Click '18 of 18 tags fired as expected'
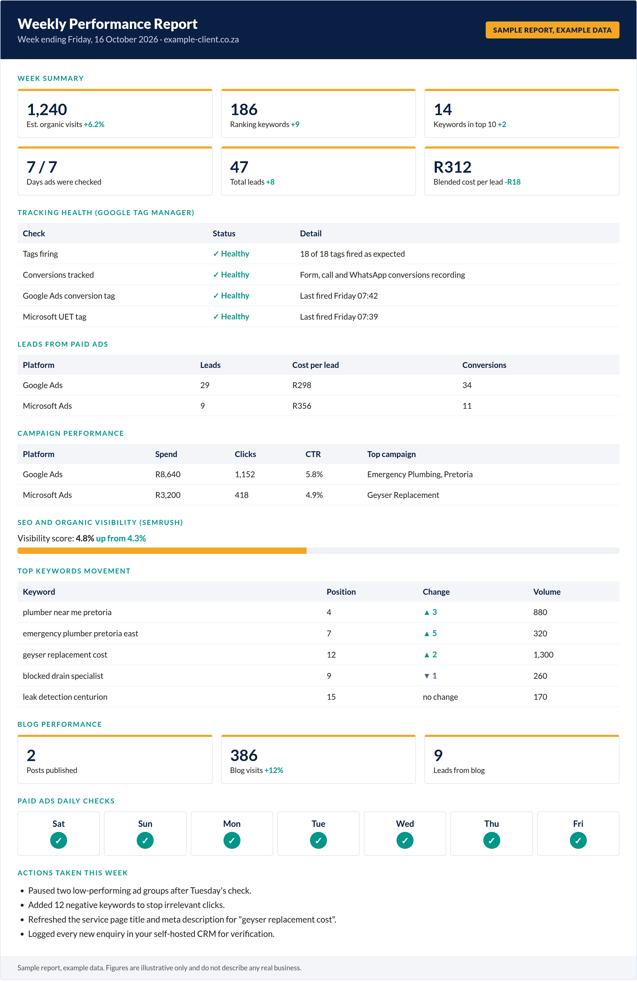Image resolution: width=637 pixels, height=982 pixels. click(352, 254)
